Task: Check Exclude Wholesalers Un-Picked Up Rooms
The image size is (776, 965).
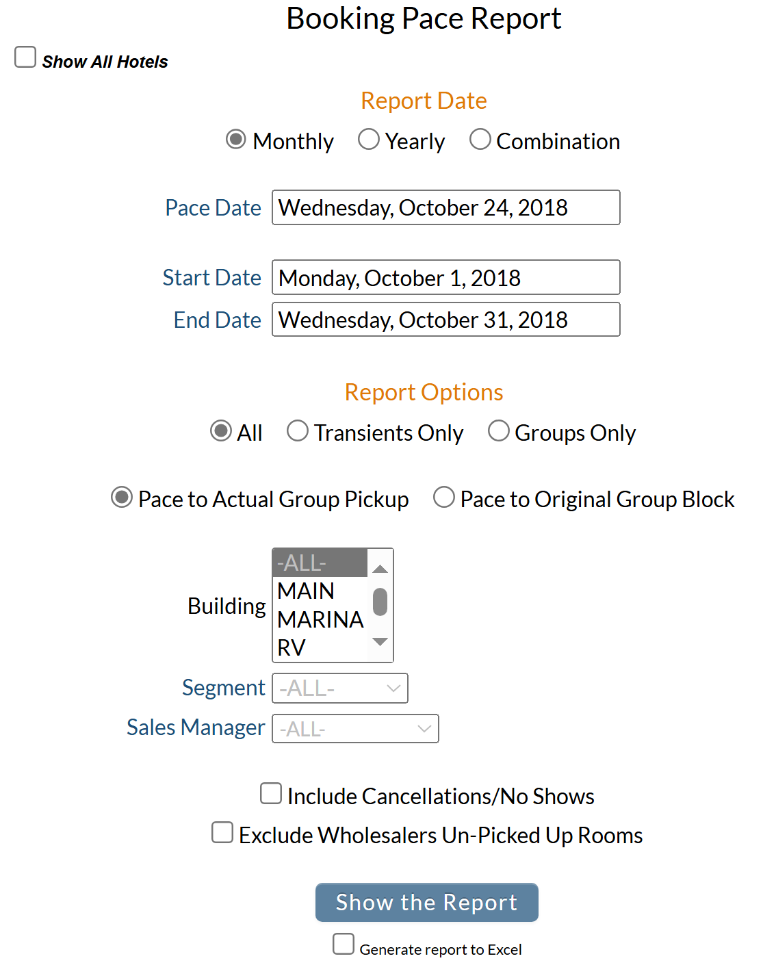Action: pyautogui.click(x=222, y=832)
